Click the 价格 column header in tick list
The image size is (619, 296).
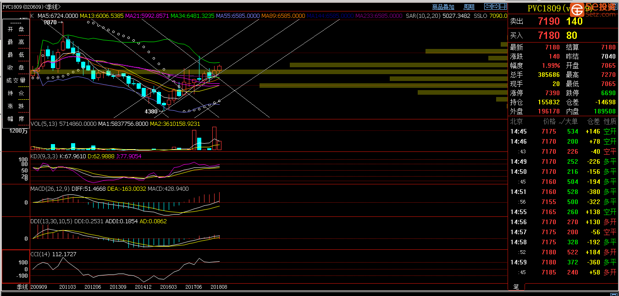550,121
